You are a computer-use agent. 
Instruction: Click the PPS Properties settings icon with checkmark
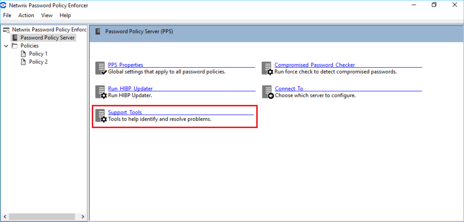100,68
